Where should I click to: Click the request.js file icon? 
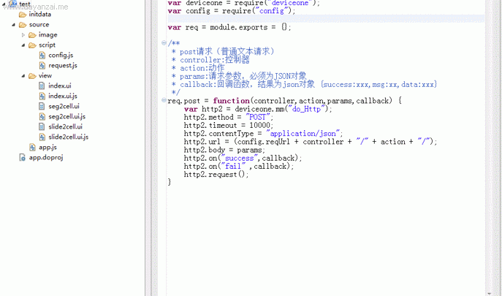42,66
